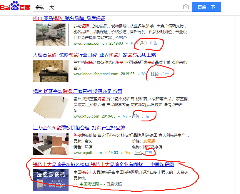Click the 法恩莎瓷砖 thumbnail image

51,180
